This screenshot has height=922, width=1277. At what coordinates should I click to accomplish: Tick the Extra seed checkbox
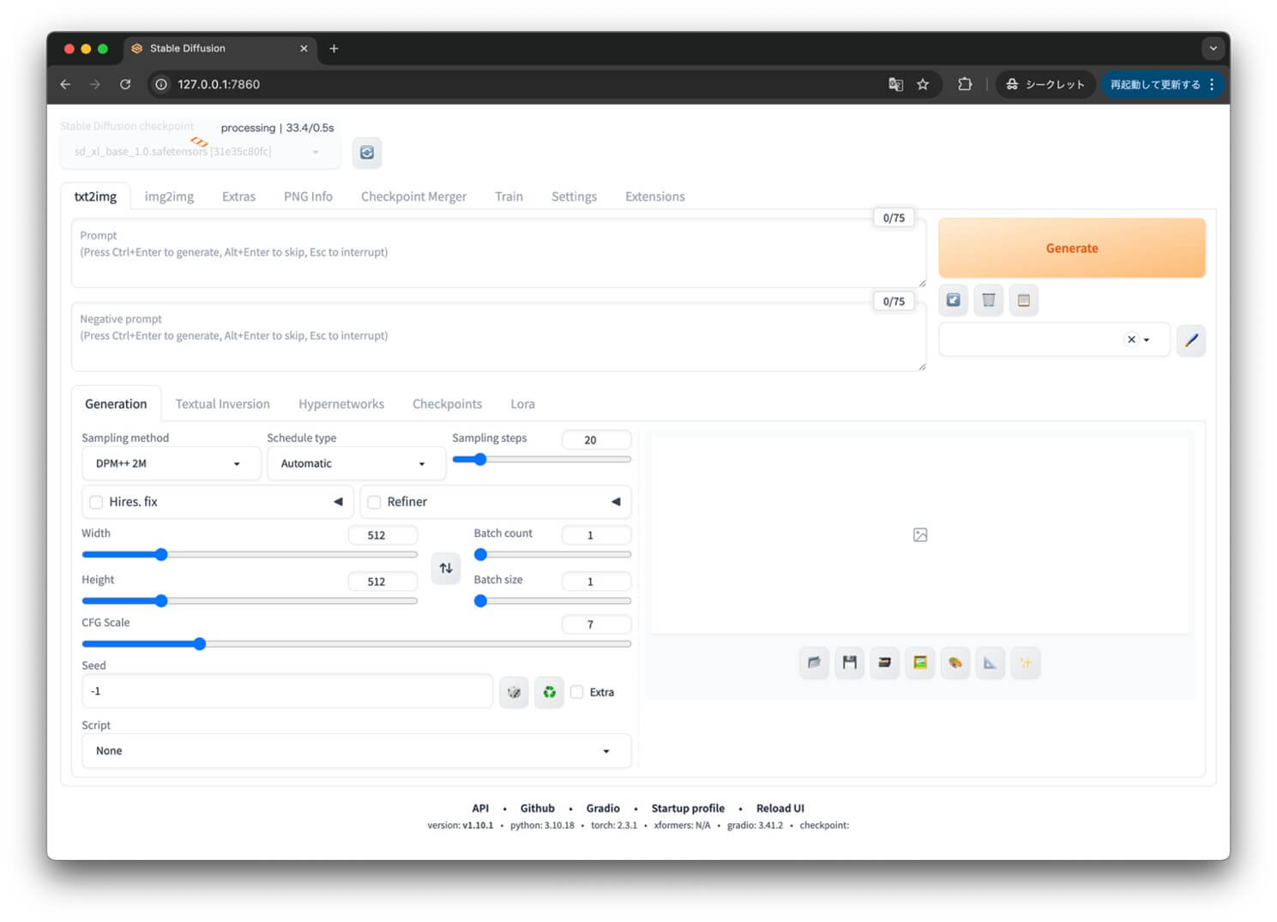[x=577, y=692]
